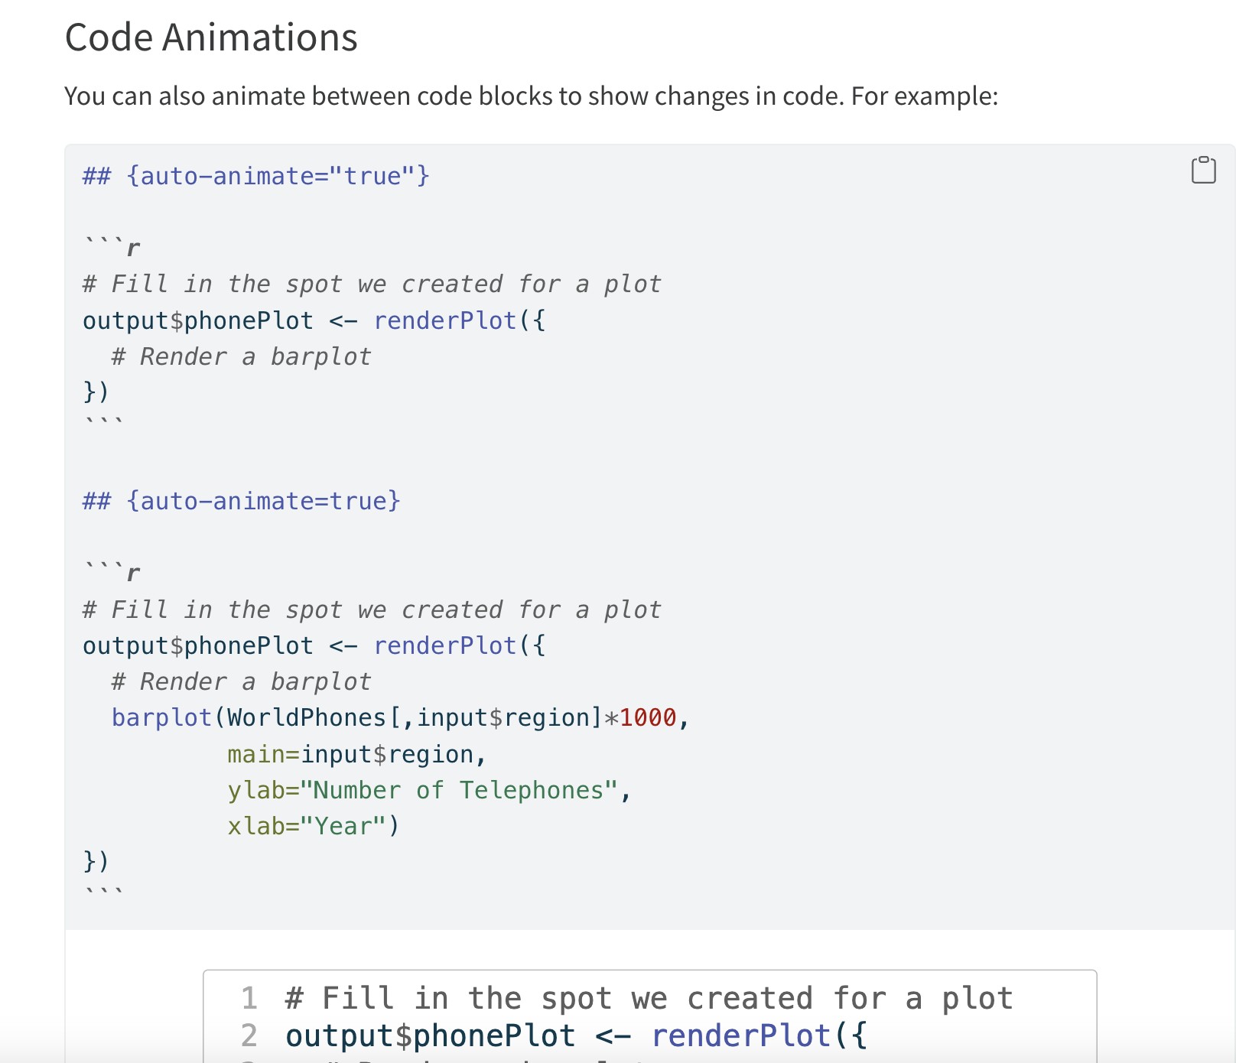The height and width of the screenshot is (1063, 1236).
Task: Click the number 1000 in the barplot call
Action: [648, 717]
